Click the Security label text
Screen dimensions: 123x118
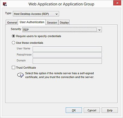coord(16,29)
